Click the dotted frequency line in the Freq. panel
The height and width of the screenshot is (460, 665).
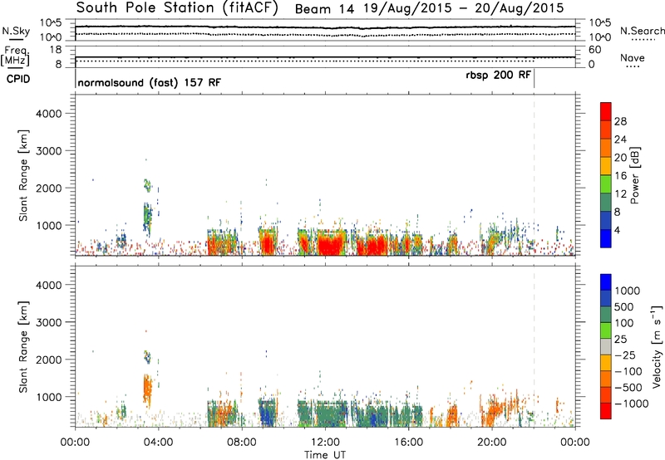304,61
